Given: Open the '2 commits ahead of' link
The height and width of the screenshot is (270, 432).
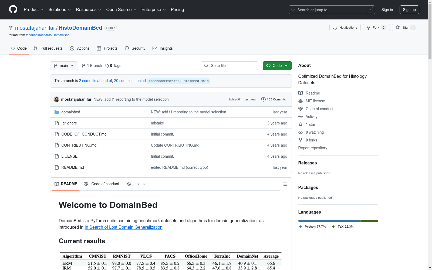Looking at the screenshot, I should (95, 81).
